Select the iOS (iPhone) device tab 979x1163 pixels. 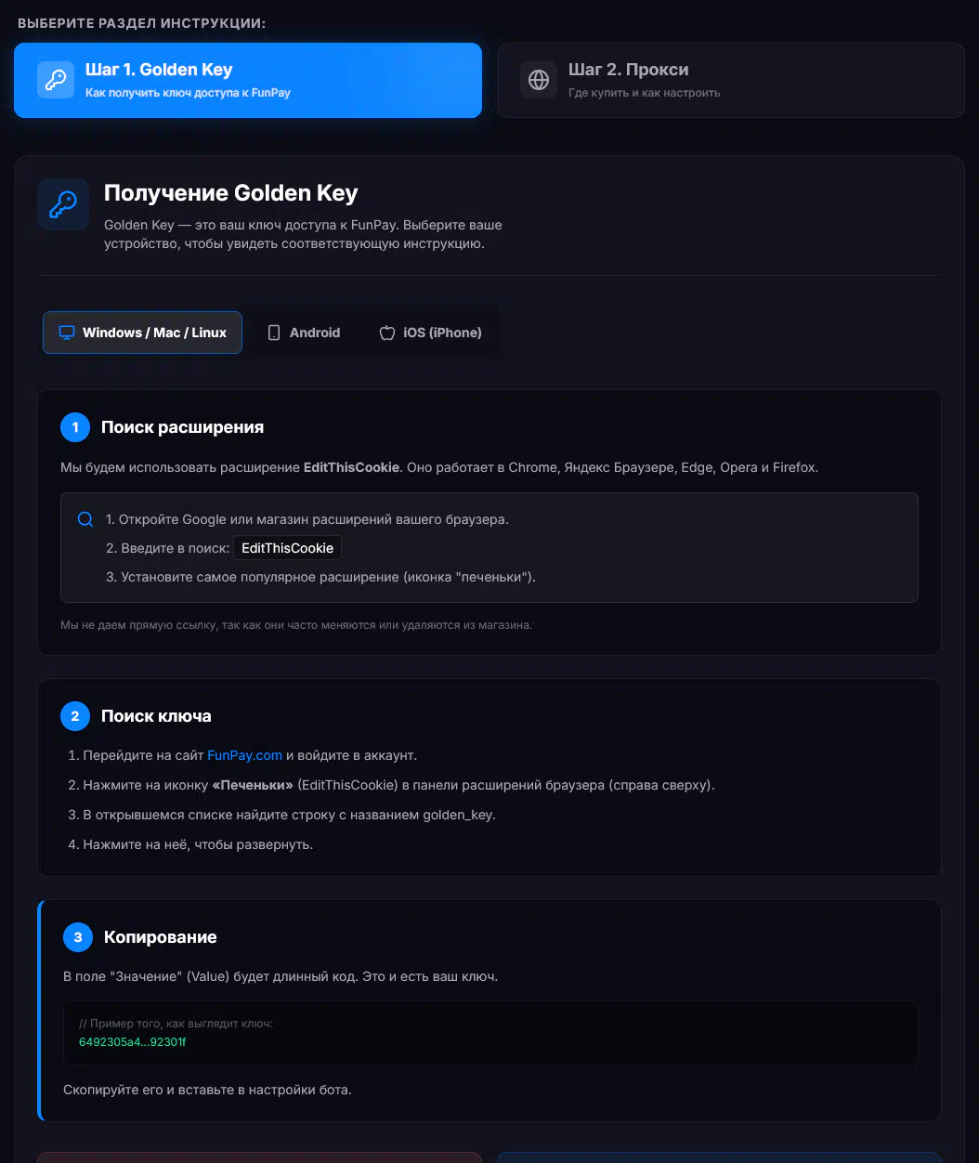click(x=431, y=333)
